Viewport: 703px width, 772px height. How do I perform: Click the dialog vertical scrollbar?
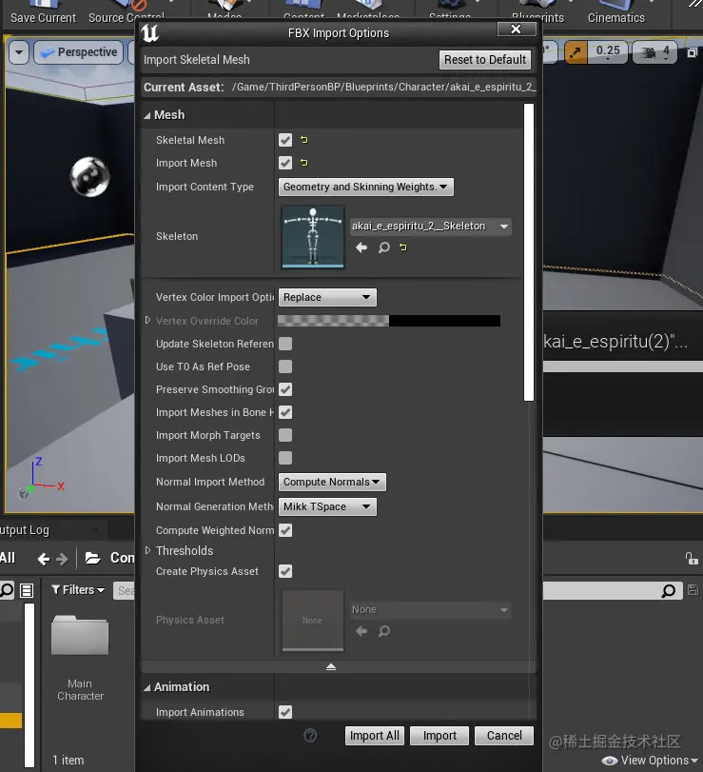click(x=529, y=252)
